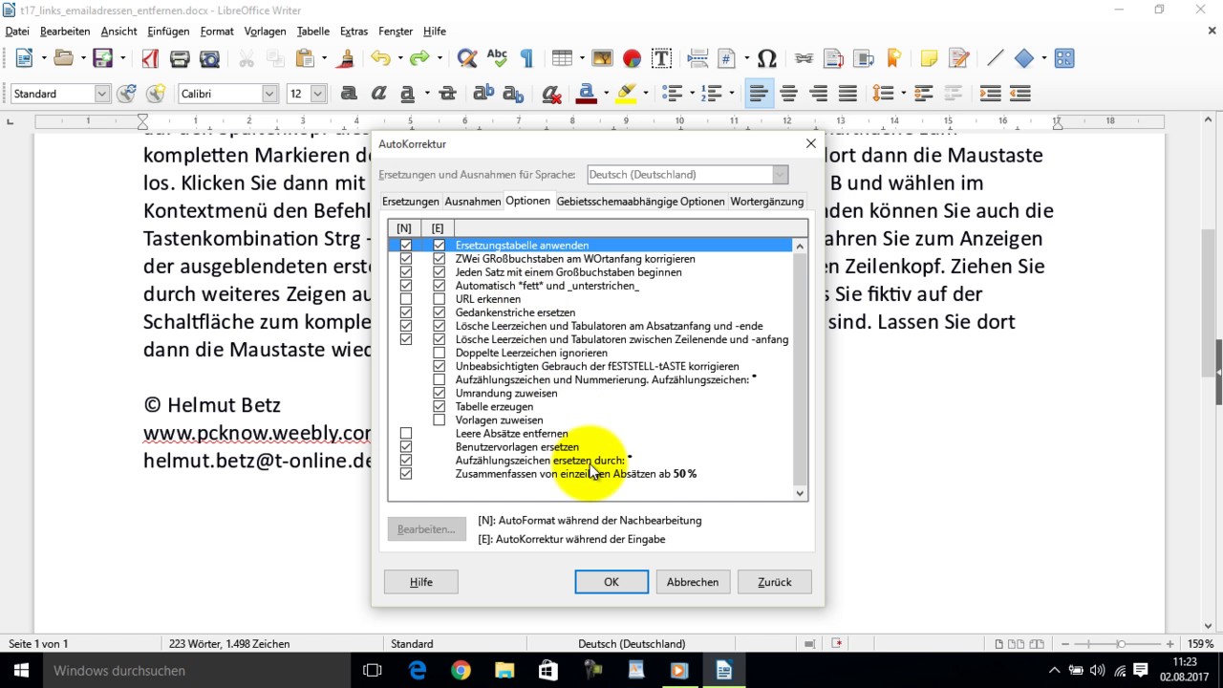Toggle [N] checkbox for Ersetzungstabelle anwenden
Image resolution: width=1223 pixels, height=688 pixels.
[x=406, y=246]
